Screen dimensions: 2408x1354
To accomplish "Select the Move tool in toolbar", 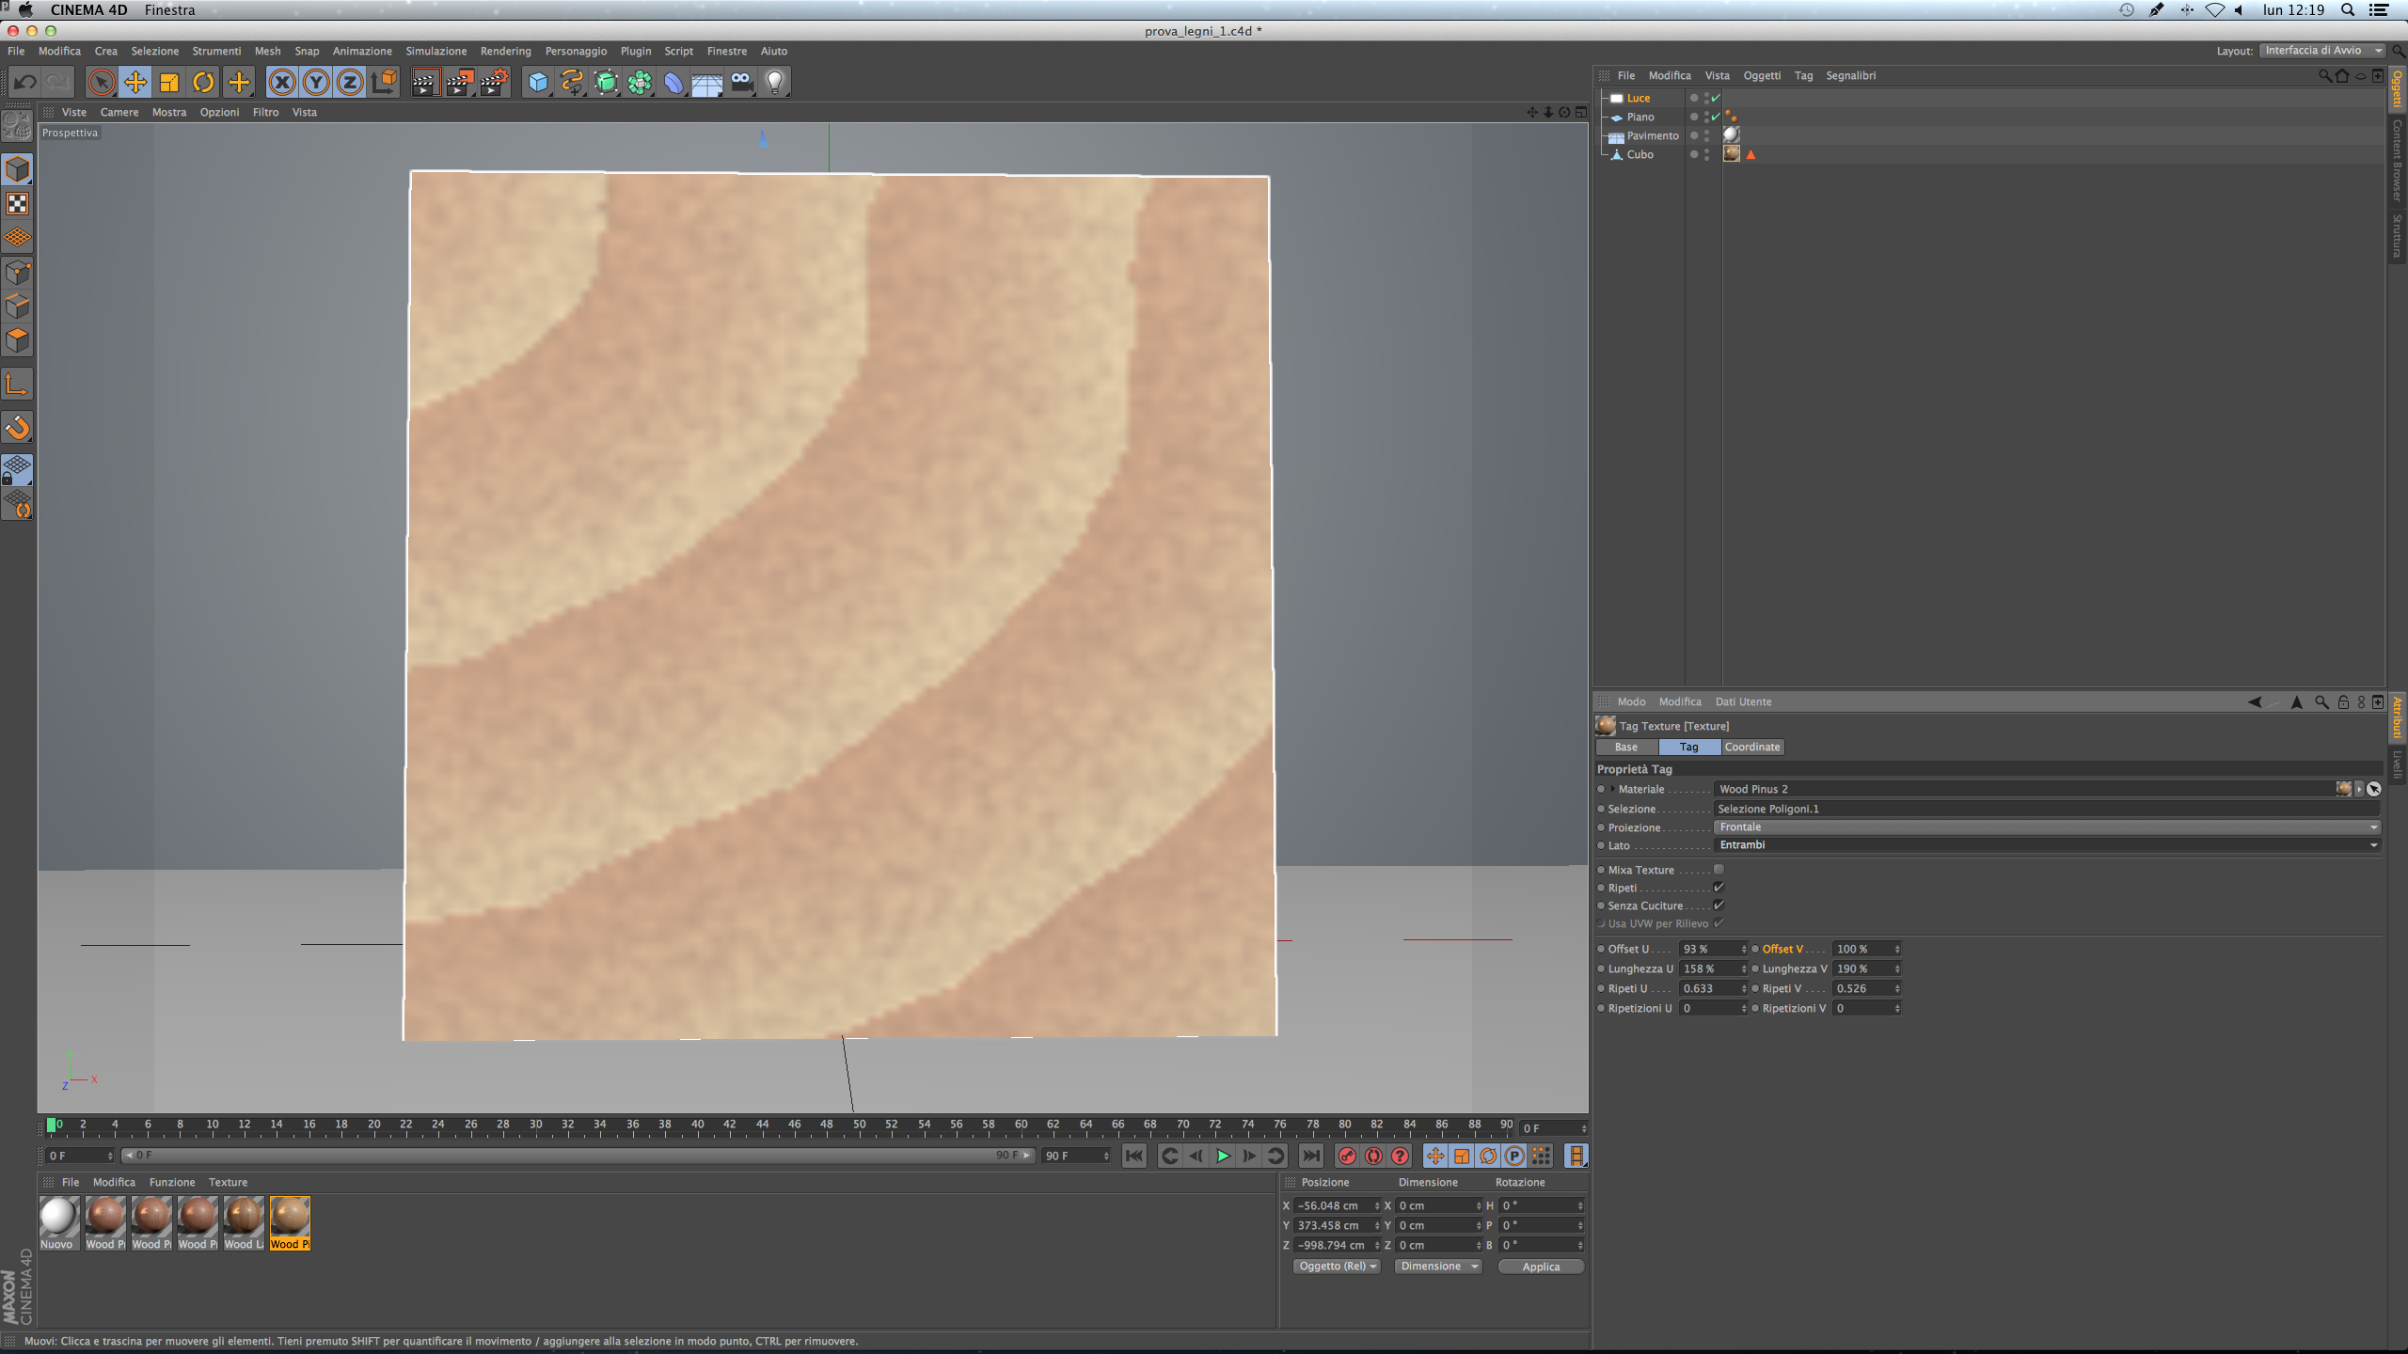I will click(x=135, y=83).
